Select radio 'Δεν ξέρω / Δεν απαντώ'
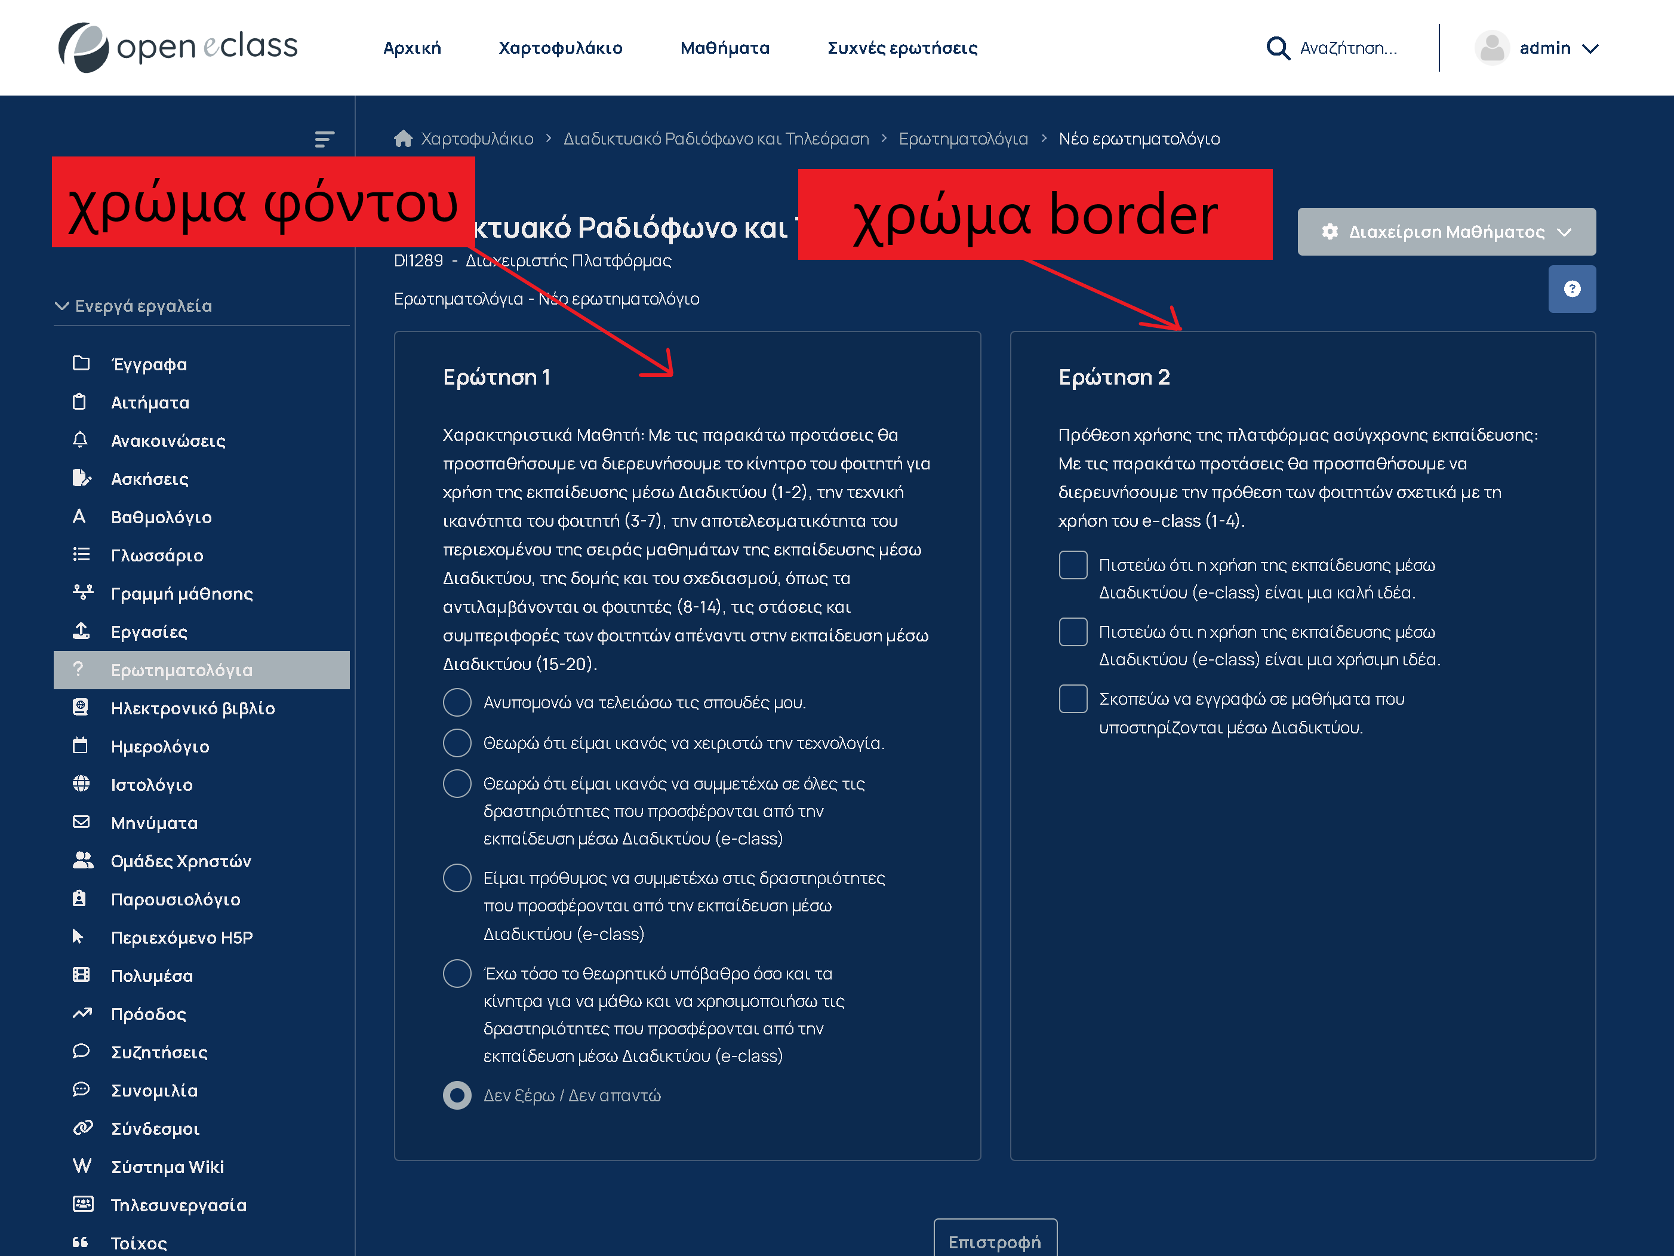This screenshot has height=1256, width=1674. [457, 1095]
